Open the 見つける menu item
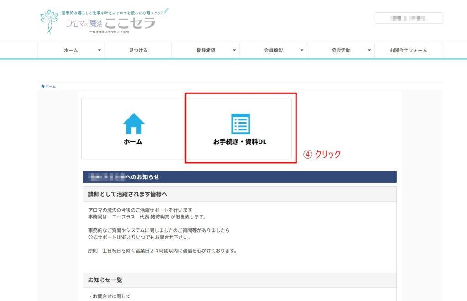The image size is (467, 301). coord(138,51)
